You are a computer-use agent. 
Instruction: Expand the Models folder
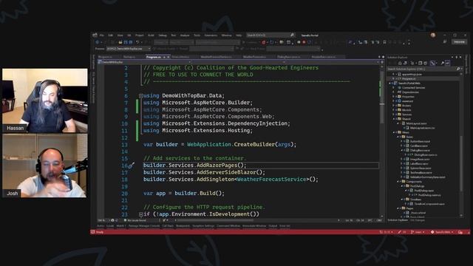[394, 110]
